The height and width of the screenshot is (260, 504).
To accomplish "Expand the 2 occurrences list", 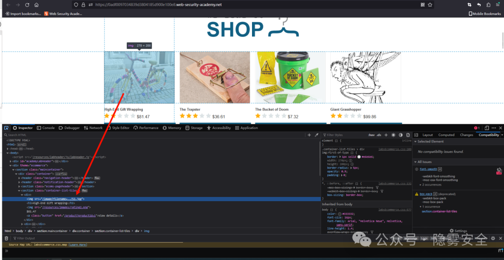I will [x=420, y=185].
